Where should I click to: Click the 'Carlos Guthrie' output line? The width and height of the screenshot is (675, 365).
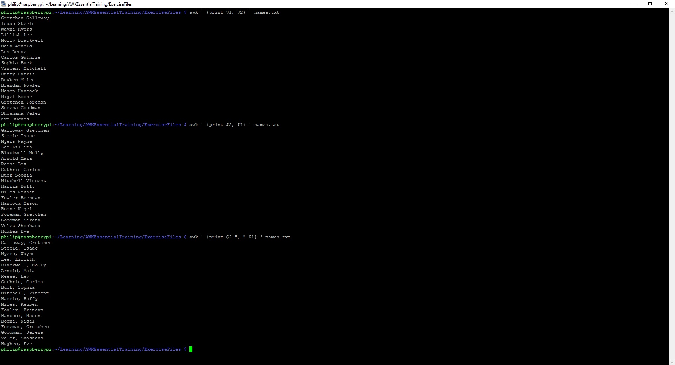(x=21, y=57)
